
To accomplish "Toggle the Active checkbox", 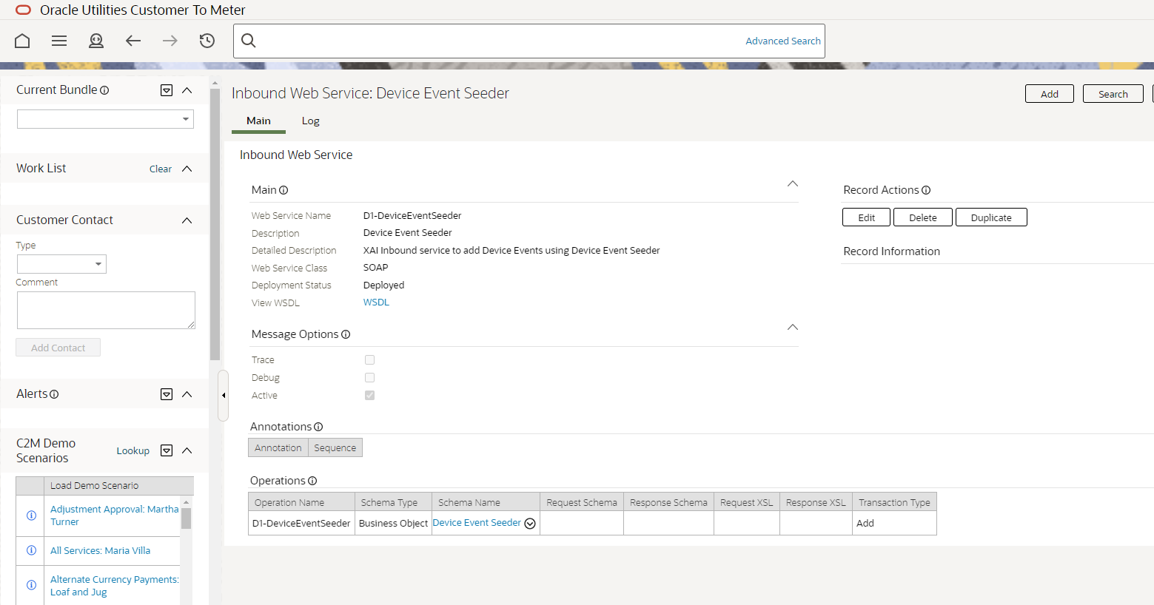I will pyautogui.click(x=369, y=395).
